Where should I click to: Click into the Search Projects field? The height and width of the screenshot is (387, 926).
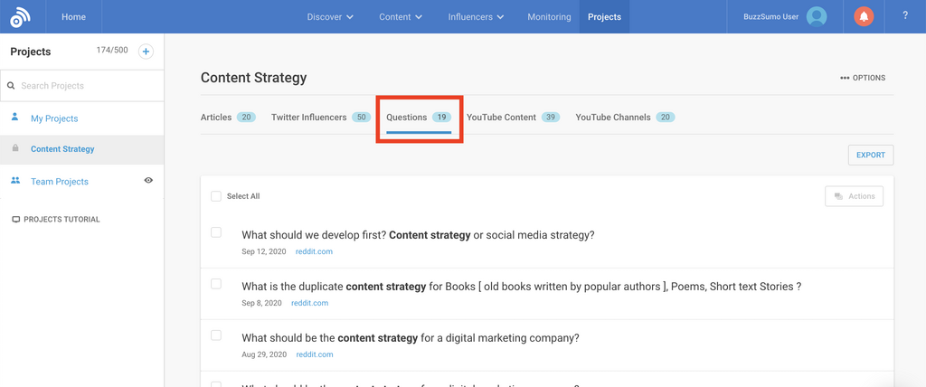point(86,86)
